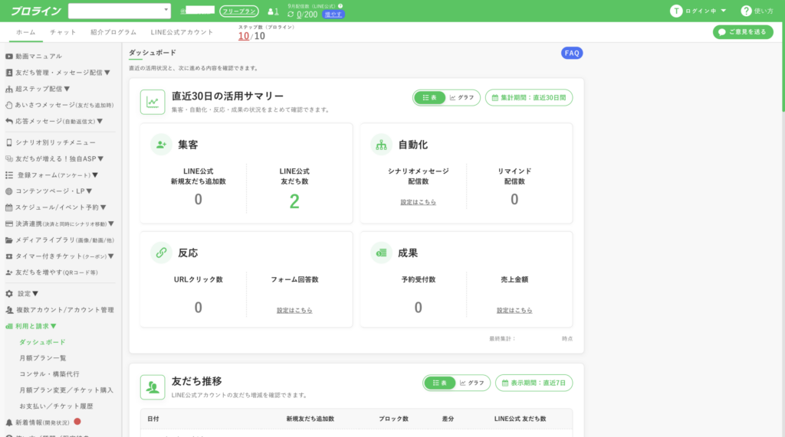Click the プロライン logo
Screen dimensions: 785x437
click(36, 11)
